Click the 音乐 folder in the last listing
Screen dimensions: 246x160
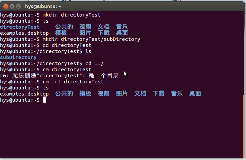(177, 94)
